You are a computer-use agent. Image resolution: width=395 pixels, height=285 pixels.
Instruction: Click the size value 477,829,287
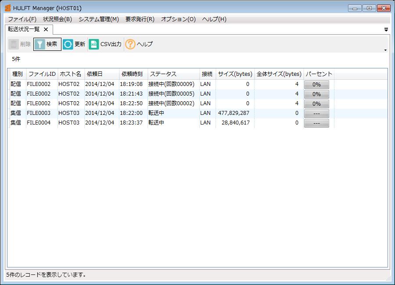[x=233, y=113]
